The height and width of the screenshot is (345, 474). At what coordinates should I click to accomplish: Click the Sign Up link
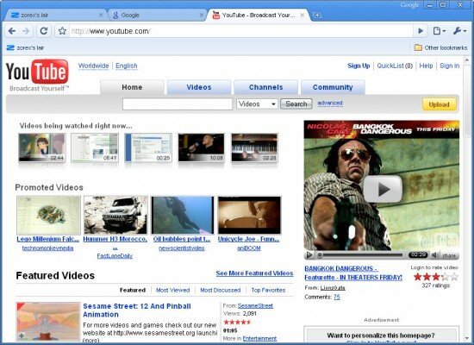pyautogui.click(x=359, y=66)
